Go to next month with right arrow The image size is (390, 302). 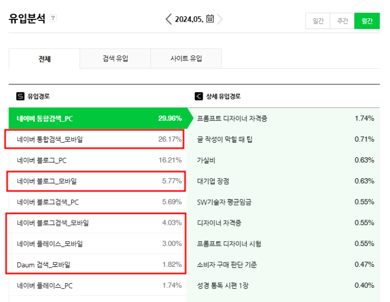[x=219, y=19]
